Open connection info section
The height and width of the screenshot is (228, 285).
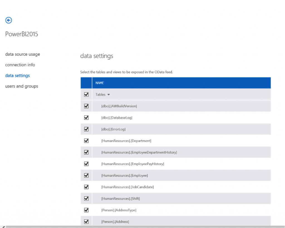click(x=20, y=65)
